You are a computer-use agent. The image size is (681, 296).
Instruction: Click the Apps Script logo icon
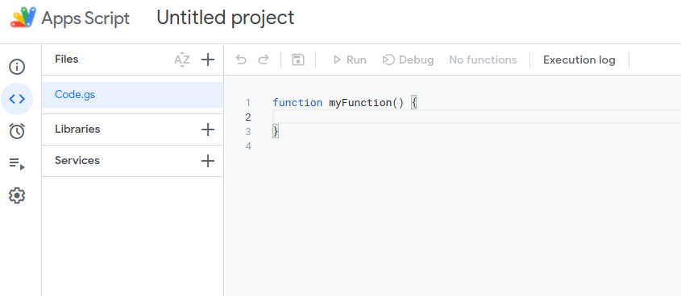click(23, 18)
